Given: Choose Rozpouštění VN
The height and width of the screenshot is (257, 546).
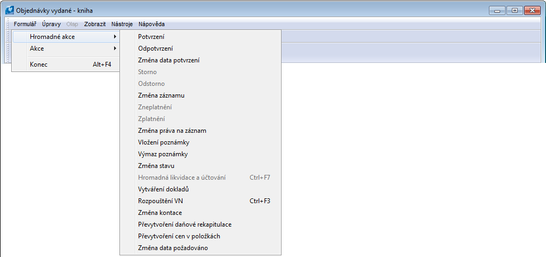Looking at the screenshot, I should click(x=160, y=201).
